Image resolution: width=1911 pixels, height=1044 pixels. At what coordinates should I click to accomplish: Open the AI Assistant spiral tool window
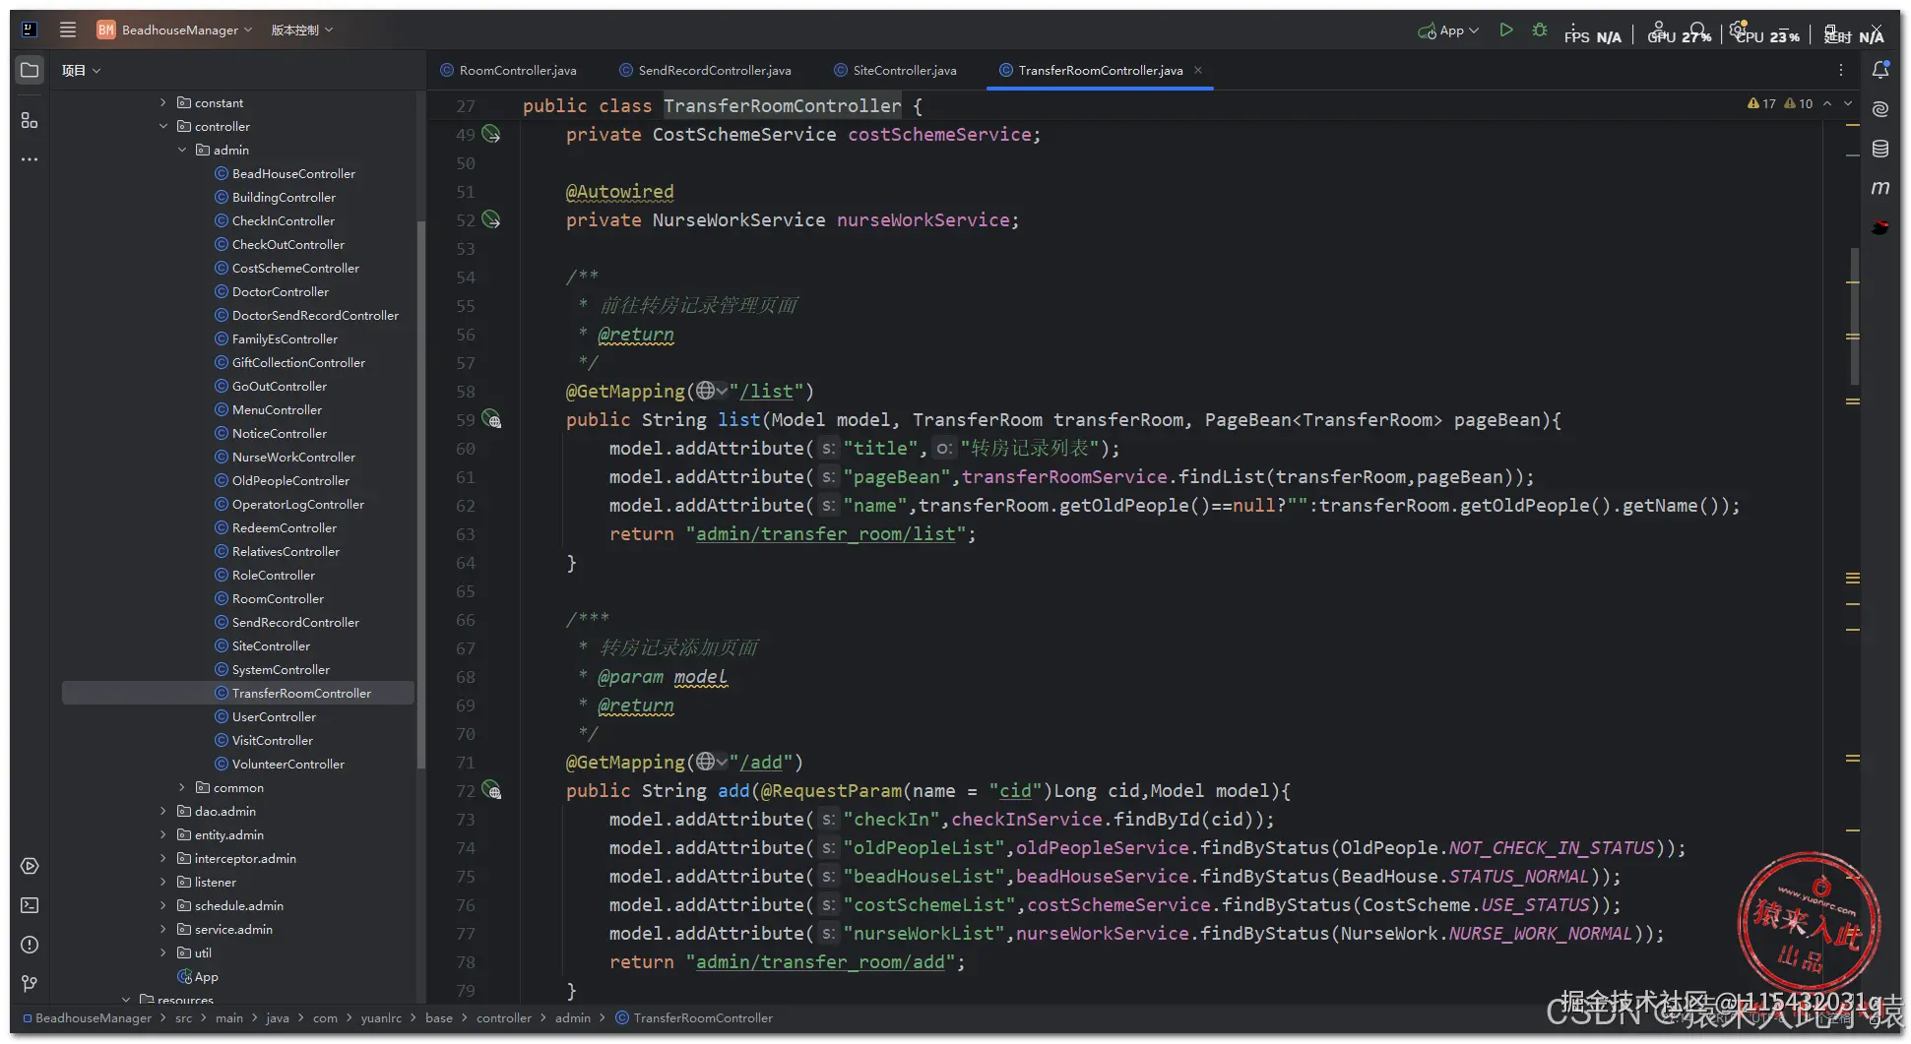point(1880,109)
